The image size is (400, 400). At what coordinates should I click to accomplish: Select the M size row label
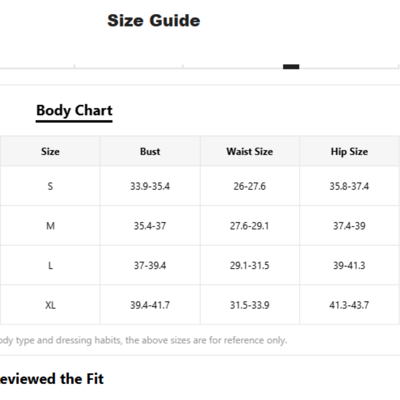click(x=50, y=226)
